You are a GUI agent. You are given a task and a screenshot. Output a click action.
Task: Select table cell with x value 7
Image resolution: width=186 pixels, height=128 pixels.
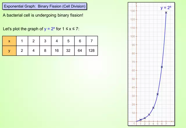pyautogui.click(x=92, y=41)
